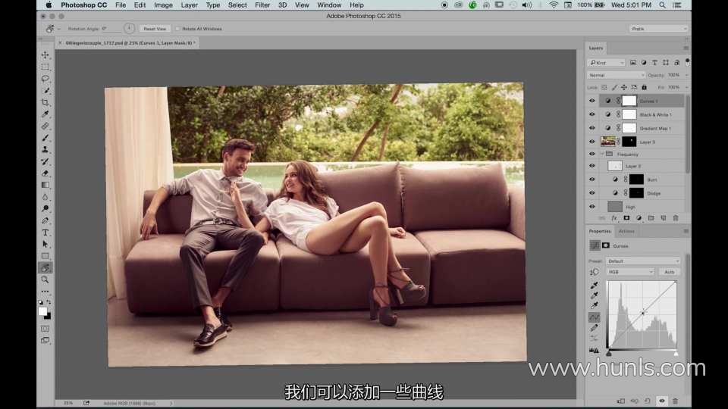The image size is (728, 409).
Task: Select the Horizontal Type tool
Action: tap(45, 233)
